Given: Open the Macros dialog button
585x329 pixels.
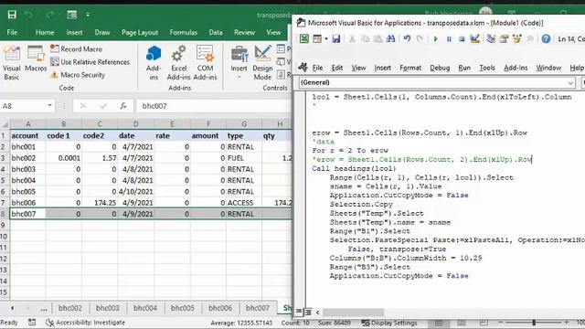Looking at the screenshot, I should tap(36, 58).
